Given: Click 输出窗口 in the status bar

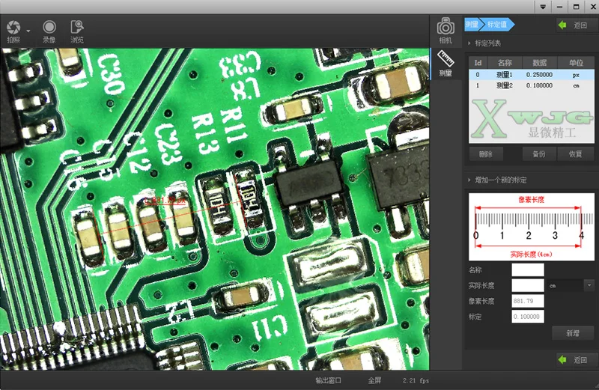Looking at the screenshot, I should [328, 380].
